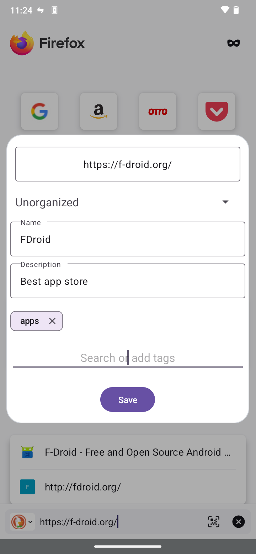Expand the Unorganized collection dropdown
Viewport: 256px width, 554px height.
pos(225,202)
